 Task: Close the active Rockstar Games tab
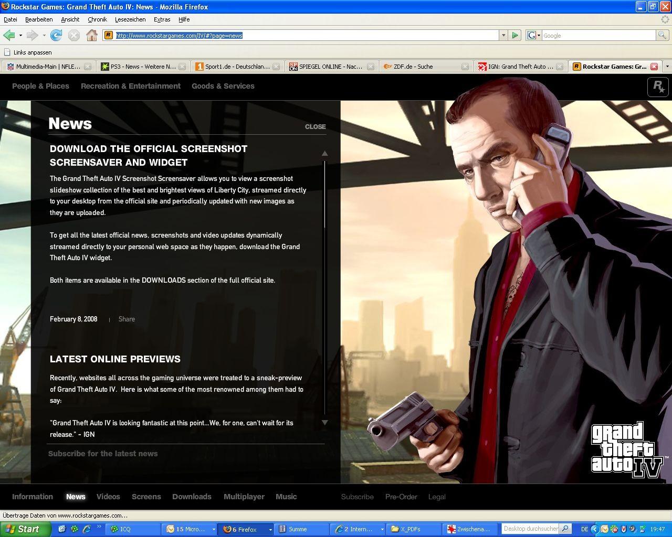pyautogui.click(x=654, y=67)
